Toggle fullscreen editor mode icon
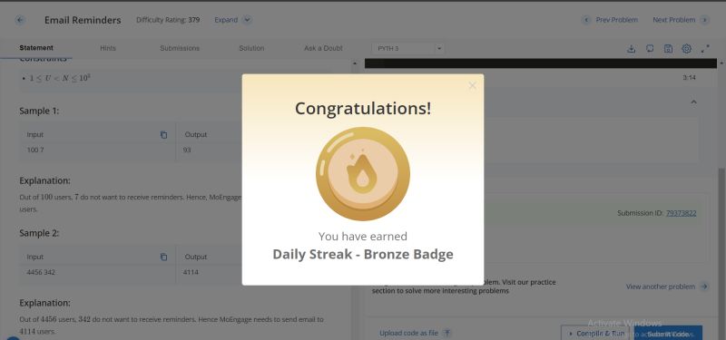The height and width of the screenshot is (340, 726). 705,49
